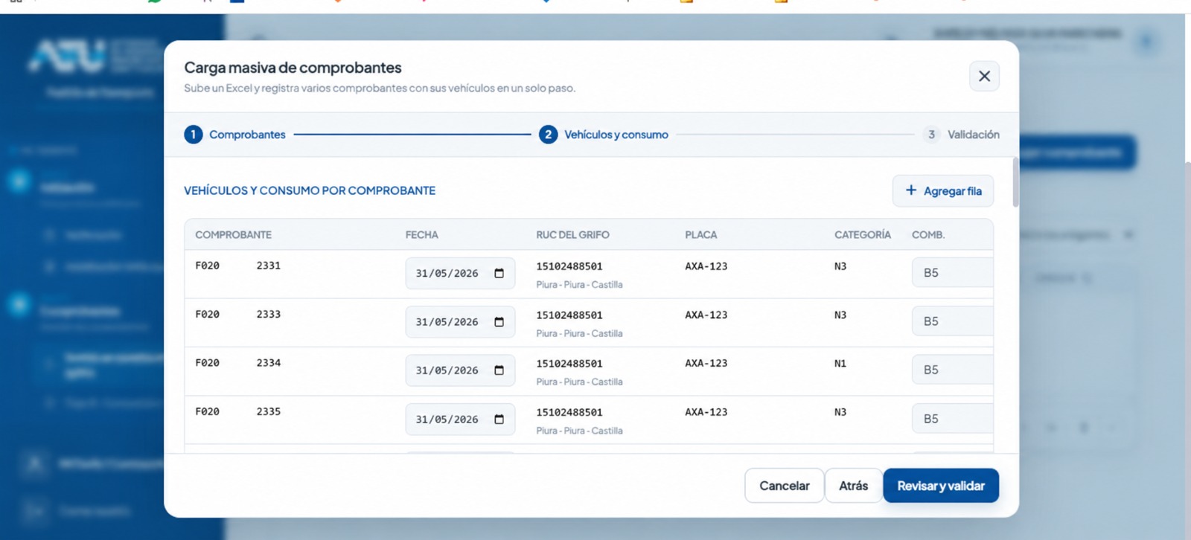Open calendar picker for comprobante 2334 date
The width and height of the screenshot is (1191, 540).
499,370
